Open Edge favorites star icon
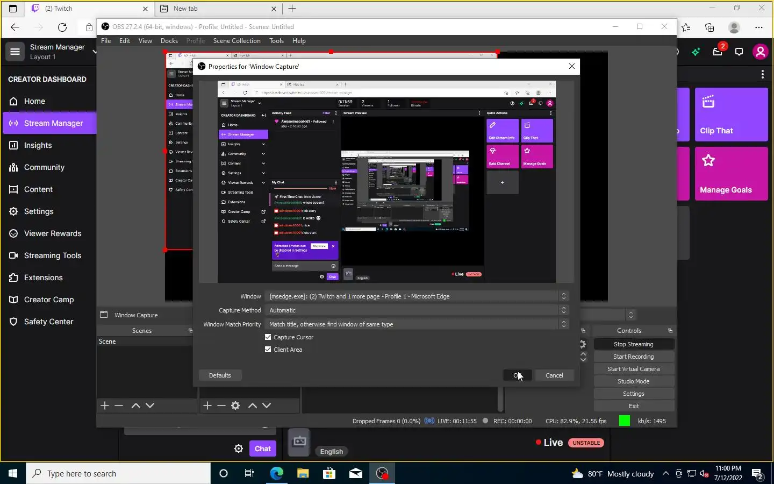Viewport: 774px width, 484px height. 686,27
